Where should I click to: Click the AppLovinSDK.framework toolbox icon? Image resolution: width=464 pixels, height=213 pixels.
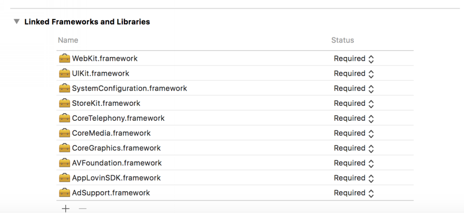[x=64, y=178]
